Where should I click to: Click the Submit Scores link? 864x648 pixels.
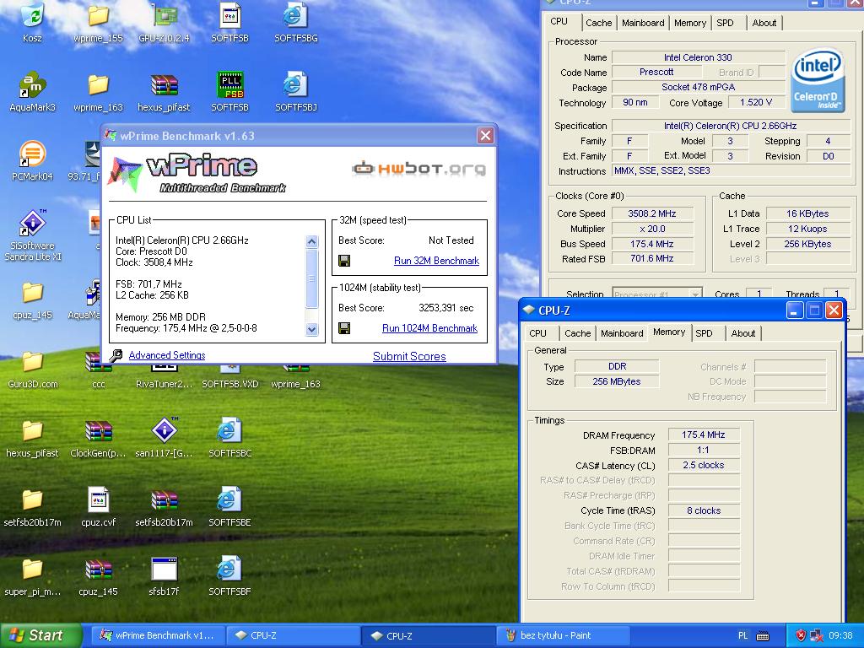[409, 357]
